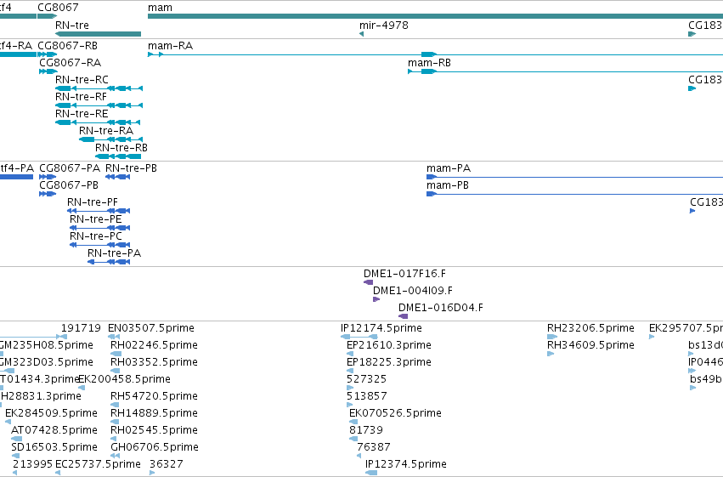
Task: Select the 76387 feature
Action: (359, 457)
